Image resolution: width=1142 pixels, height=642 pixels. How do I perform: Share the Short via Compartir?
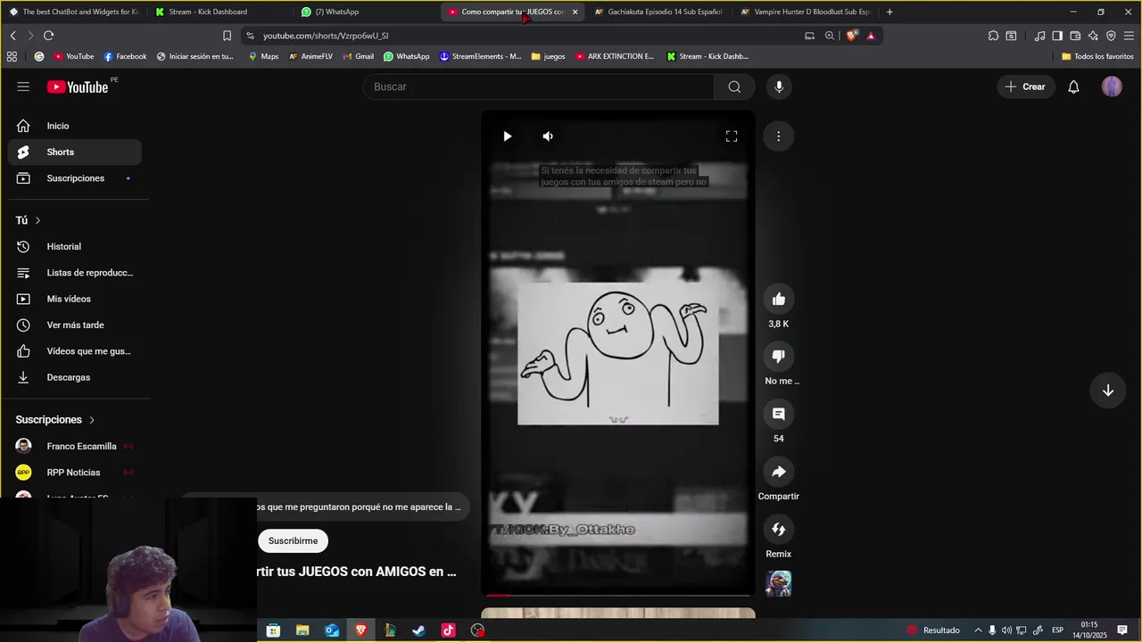[779, 472]
